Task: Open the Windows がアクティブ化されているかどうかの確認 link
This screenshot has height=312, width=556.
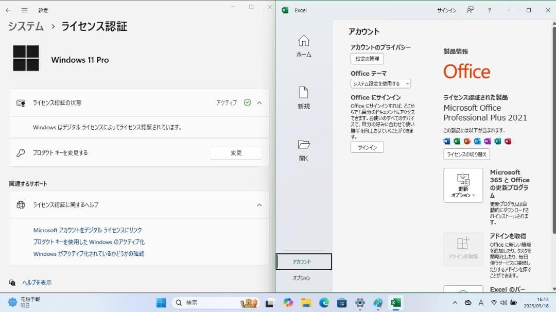Action: tap(89, 254)
